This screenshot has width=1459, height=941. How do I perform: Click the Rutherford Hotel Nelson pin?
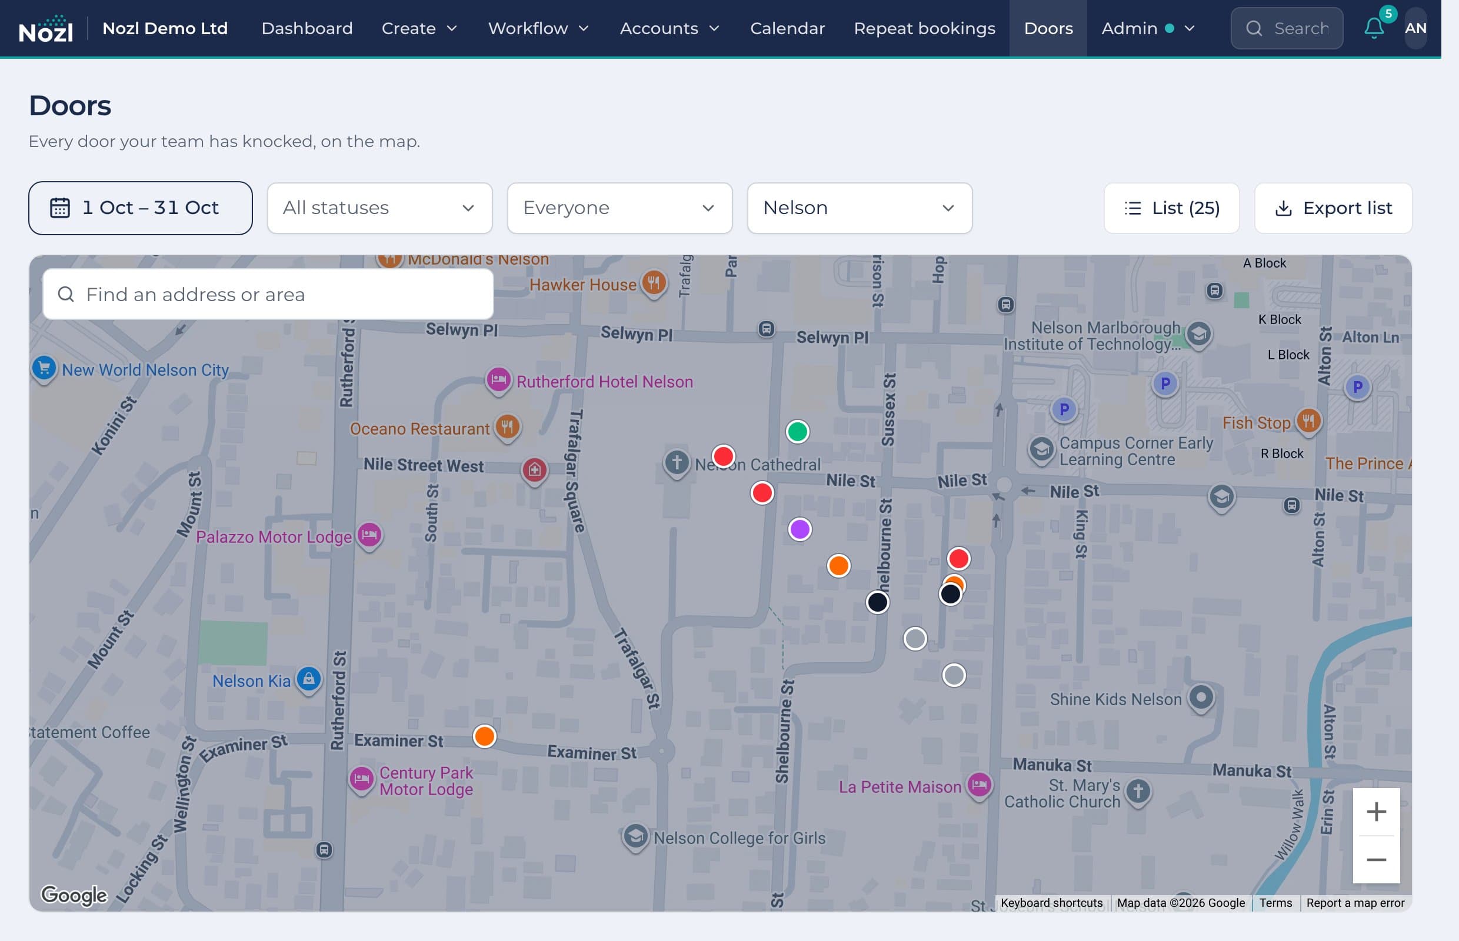pos(498,381)
